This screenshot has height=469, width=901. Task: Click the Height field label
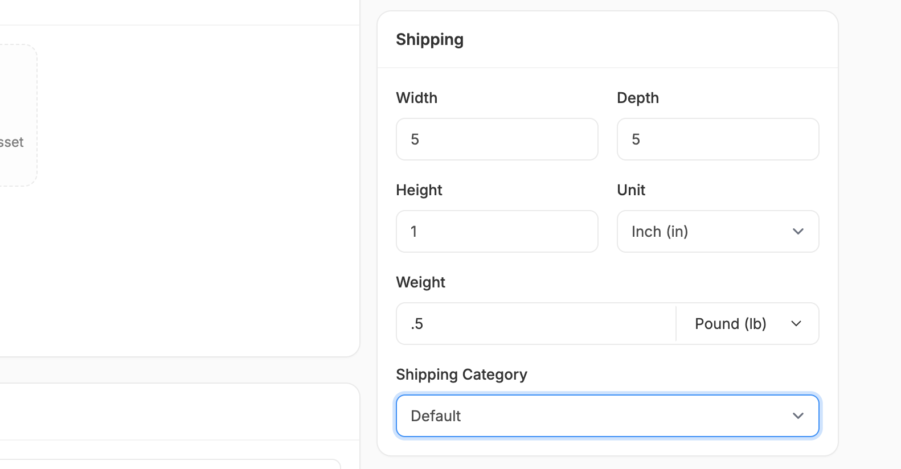[x=419, y=190]
